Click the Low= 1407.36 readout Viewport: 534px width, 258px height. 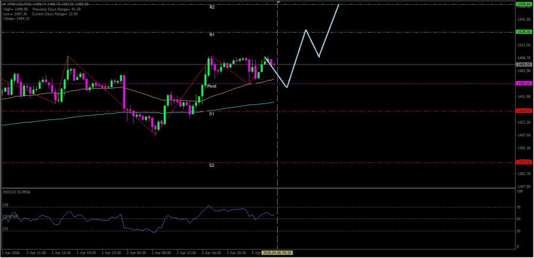click(x=15, y=14)
